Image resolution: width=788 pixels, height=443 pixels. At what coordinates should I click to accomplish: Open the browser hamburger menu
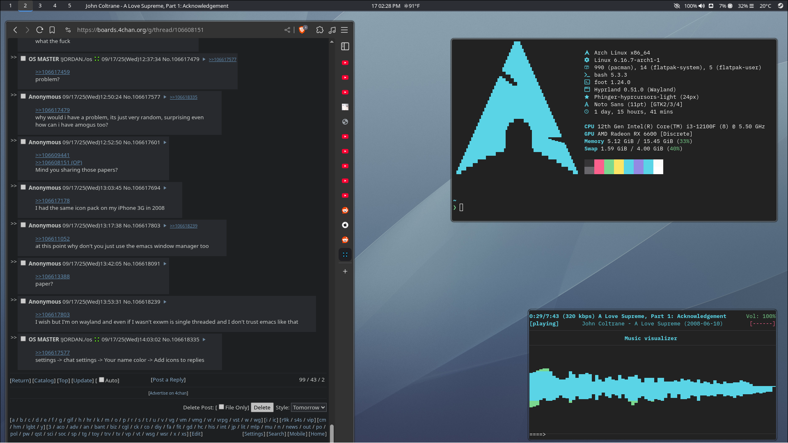344,30
